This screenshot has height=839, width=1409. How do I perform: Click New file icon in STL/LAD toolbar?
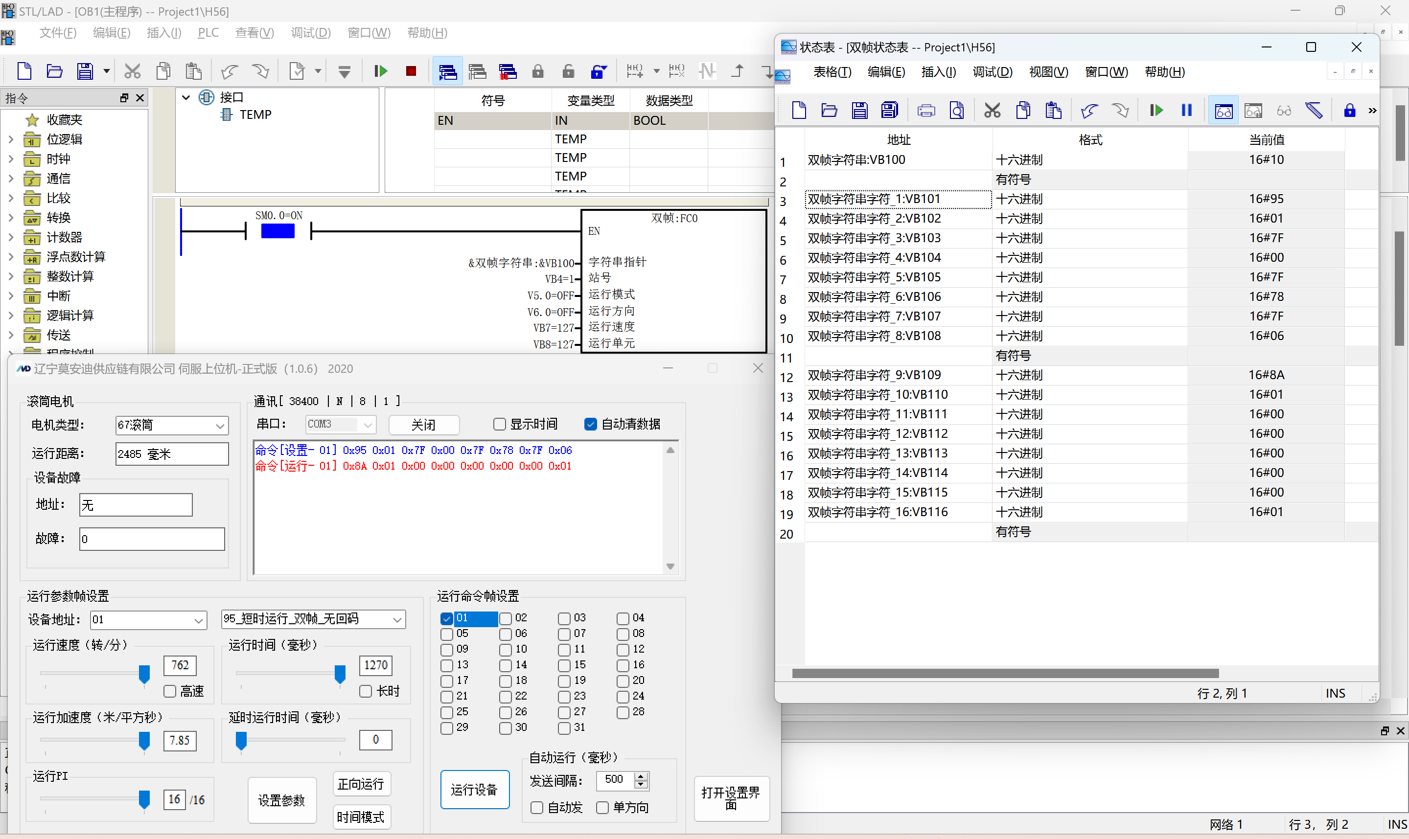24,71
